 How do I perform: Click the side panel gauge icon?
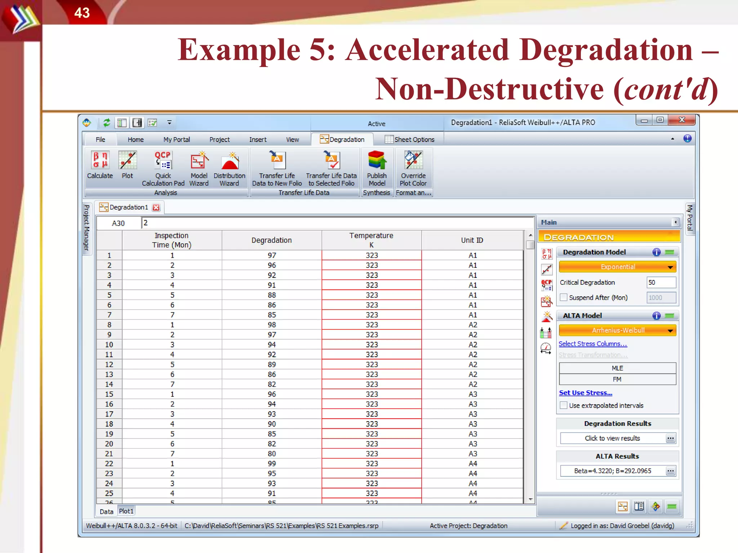tap(546, 349)
